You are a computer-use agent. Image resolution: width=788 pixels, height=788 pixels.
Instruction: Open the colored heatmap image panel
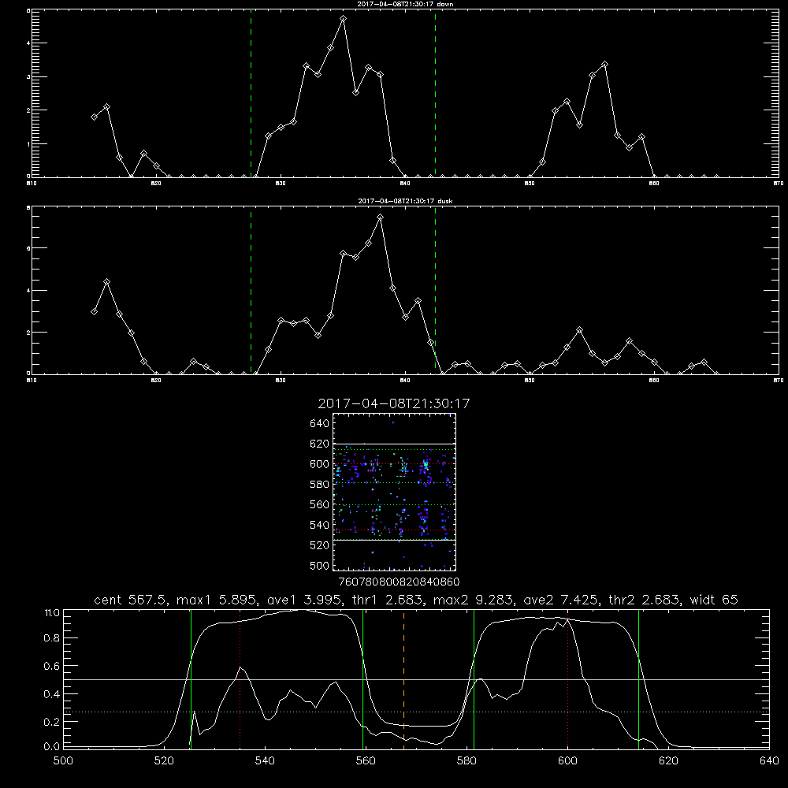click(x=394, y=492)
